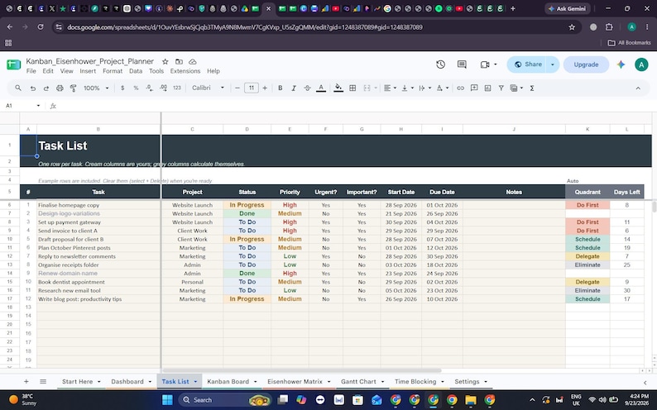657x410 pixels.
Task: Open the Insert menu
Action: pos(88,71)
